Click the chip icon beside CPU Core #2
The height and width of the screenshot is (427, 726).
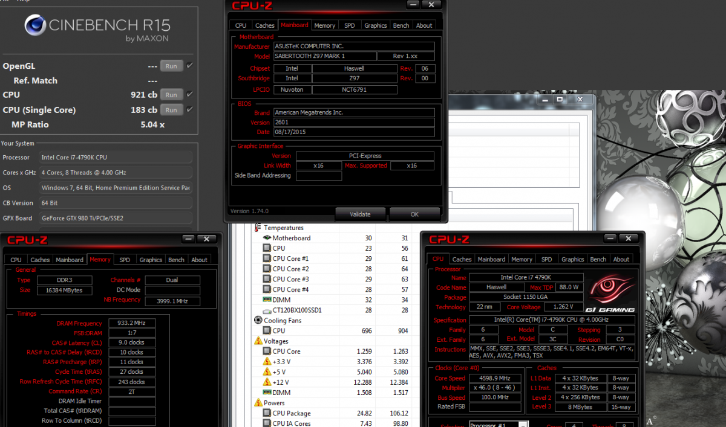pyautogui.click(x=267, y=269)
